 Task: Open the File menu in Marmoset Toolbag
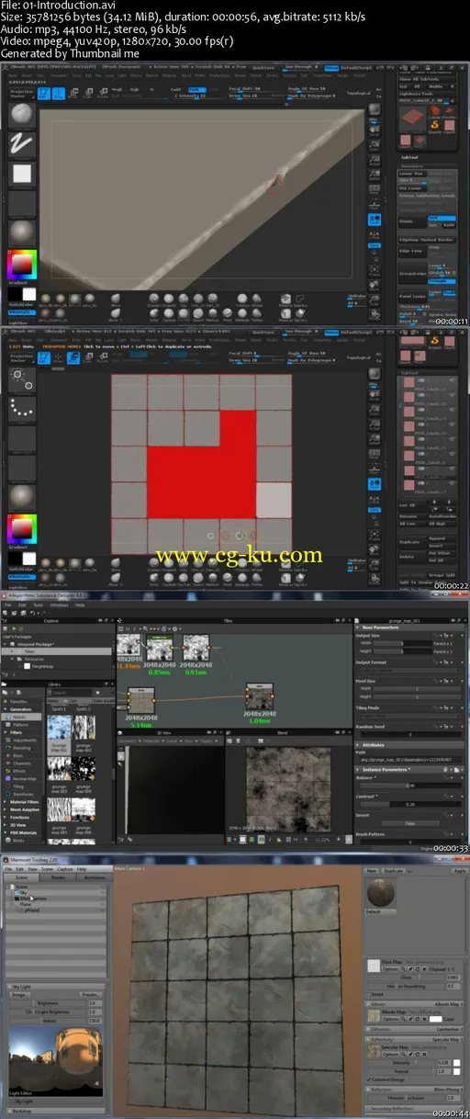tap(8, 869)
